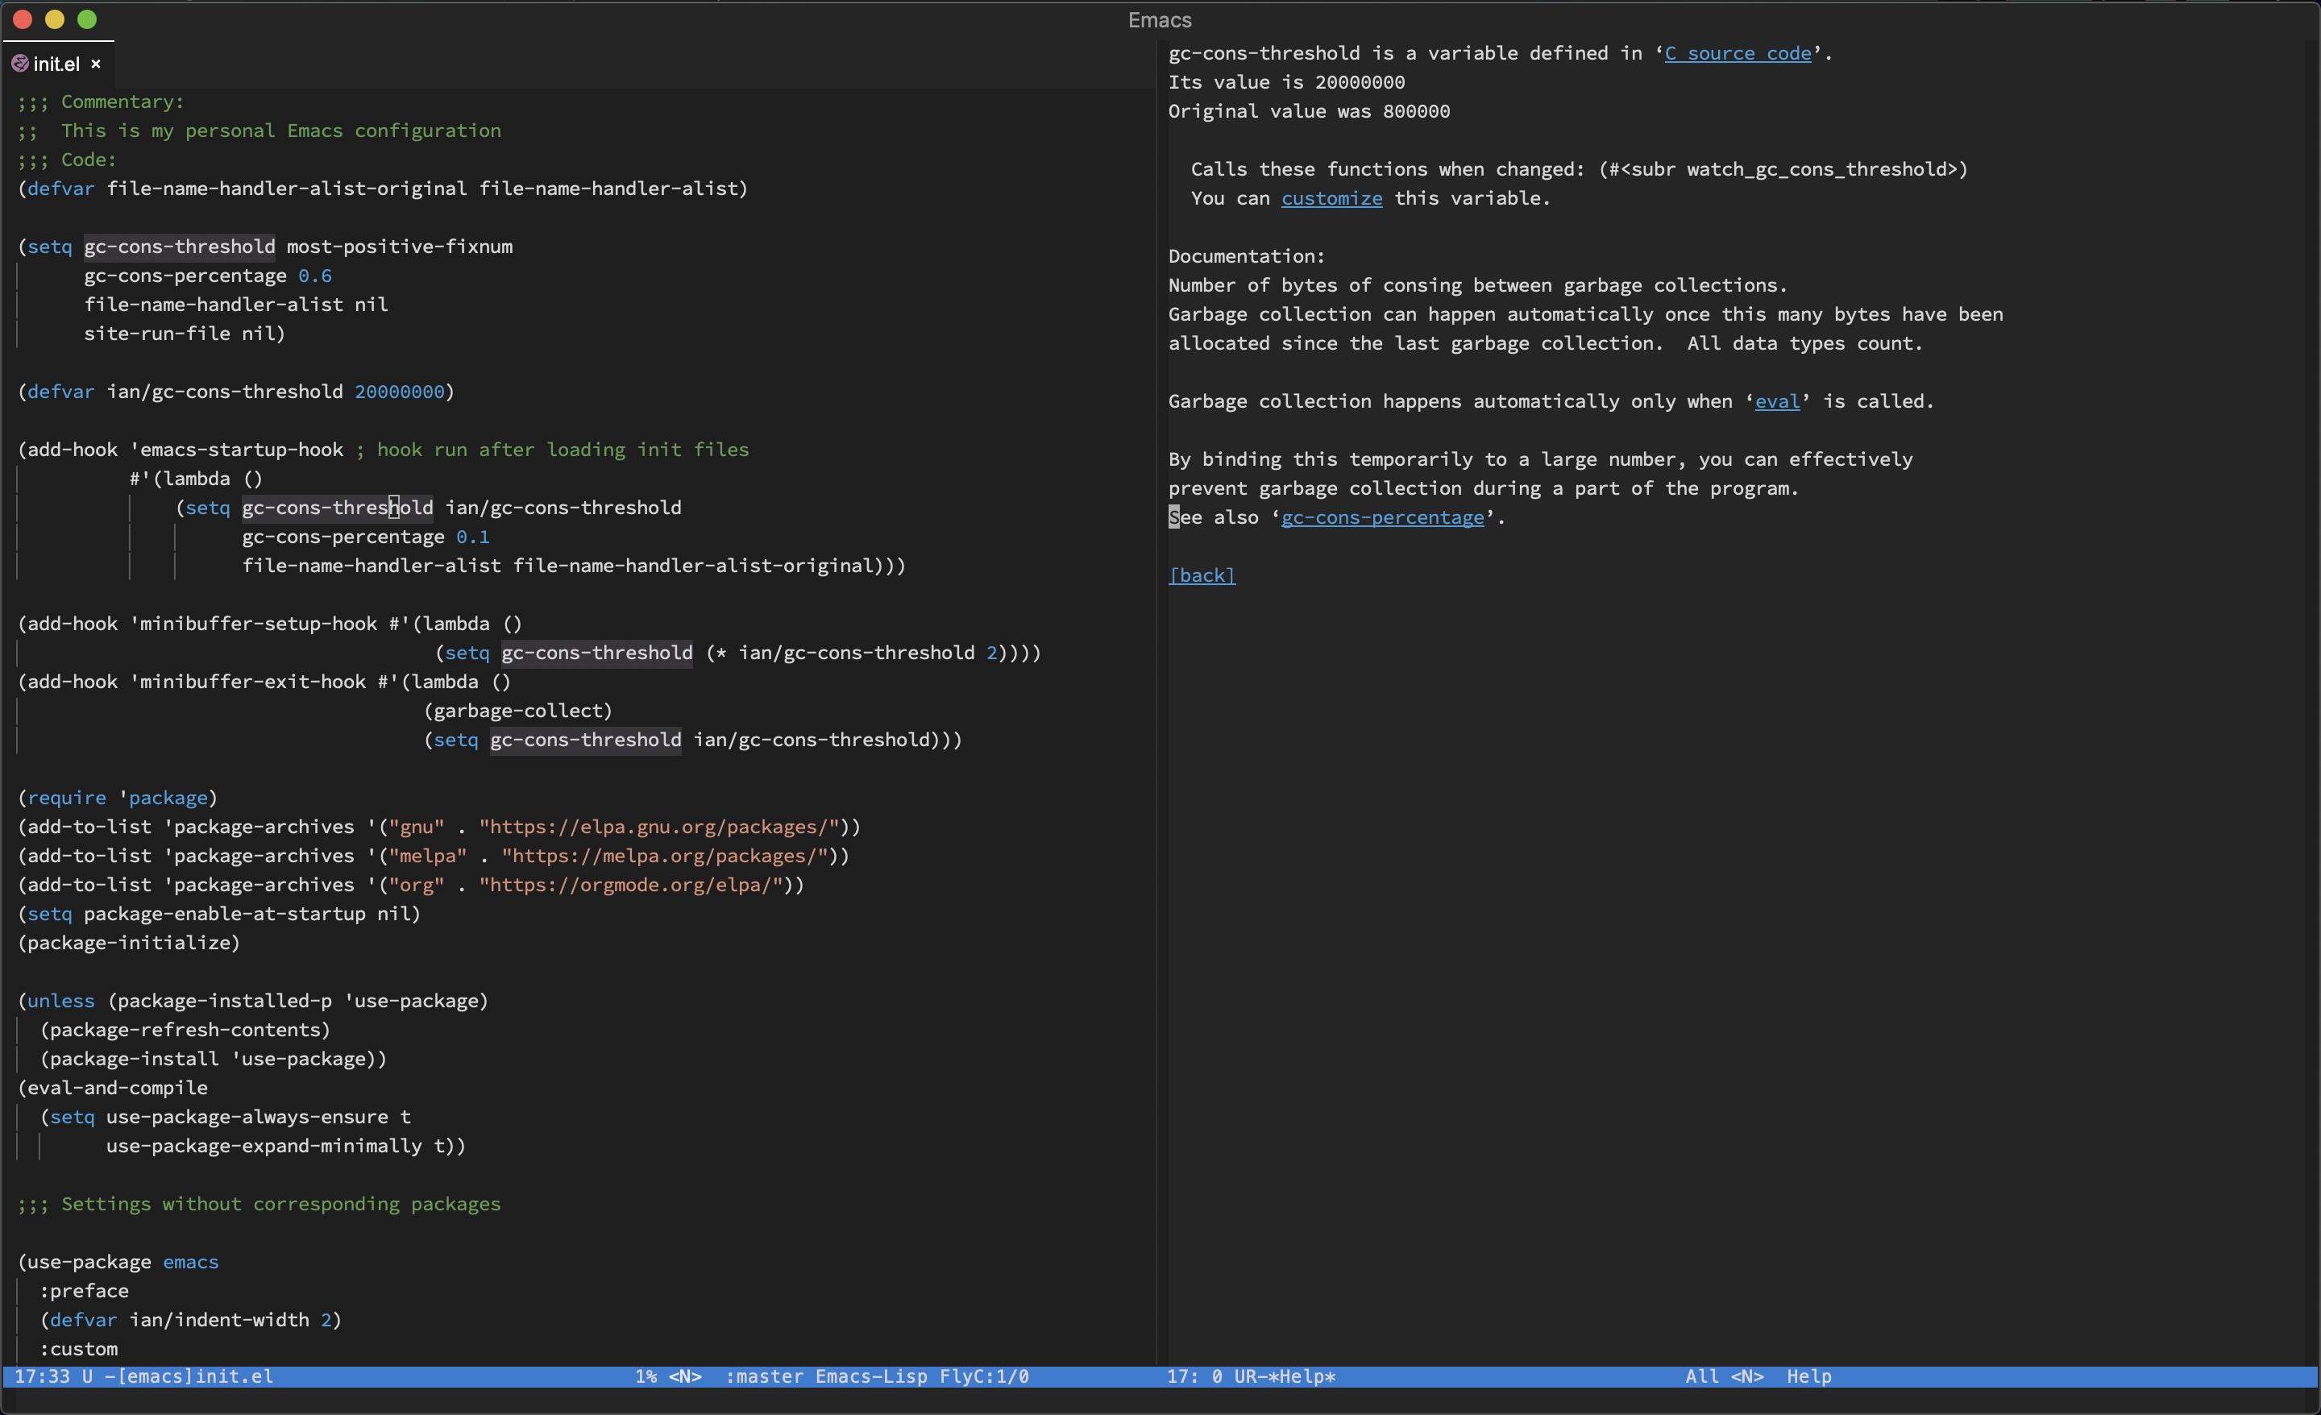This screenshot has height=1415, width=2321.
Task: Click the All position indicator in Help mode line
Action: click(1701, 1376)
